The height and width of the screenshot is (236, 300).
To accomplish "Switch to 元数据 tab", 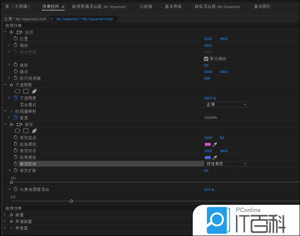I will [146, 7].
